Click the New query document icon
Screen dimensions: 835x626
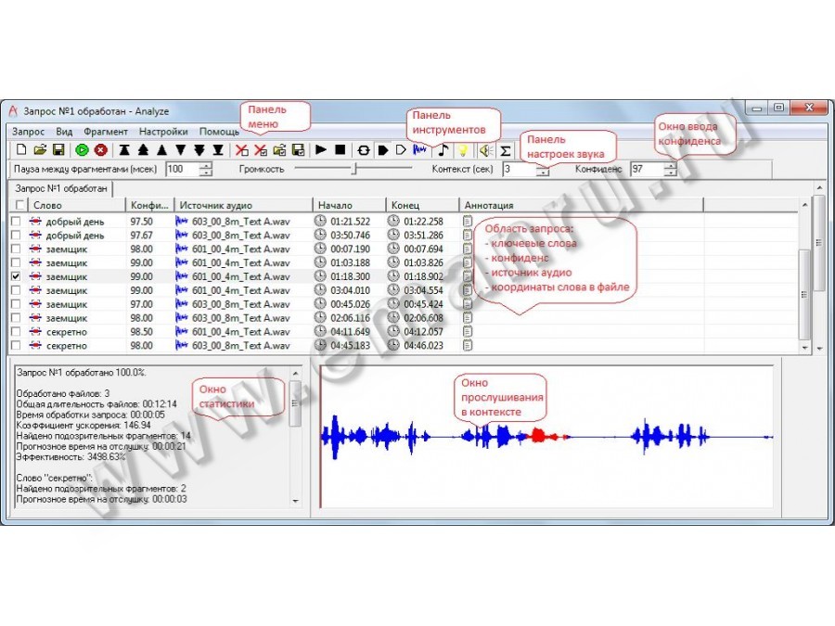21,149
